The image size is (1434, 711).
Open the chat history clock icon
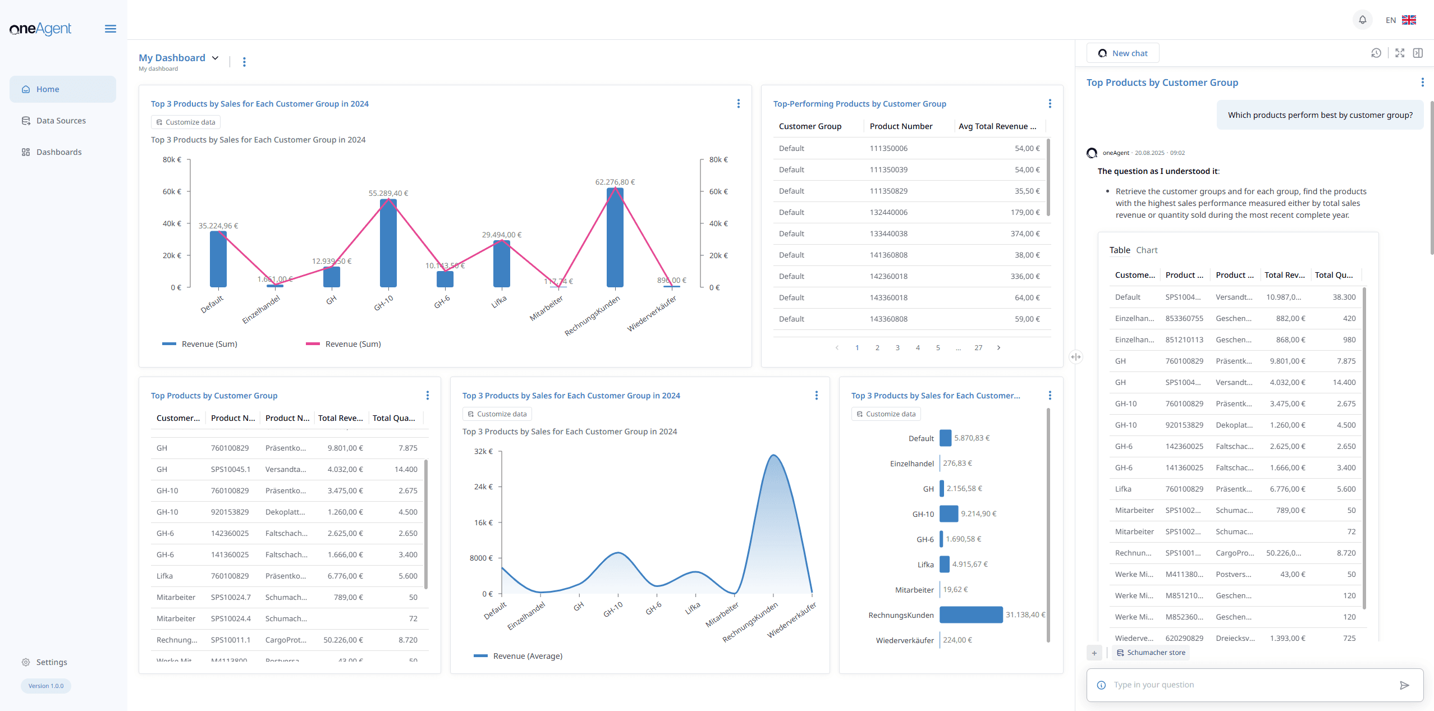point(1376,53)
